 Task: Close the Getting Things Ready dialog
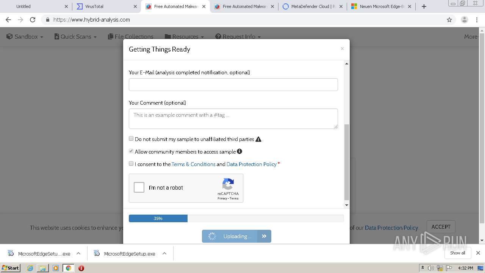pos(342,49)
